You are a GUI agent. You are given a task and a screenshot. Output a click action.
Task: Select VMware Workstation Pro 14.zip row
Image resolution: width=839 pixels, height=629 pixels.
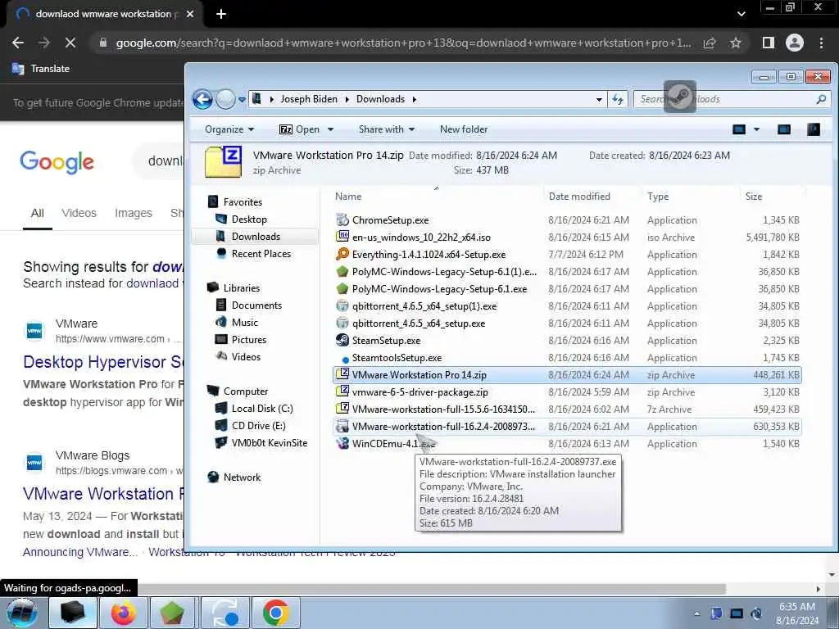[567, 375]
